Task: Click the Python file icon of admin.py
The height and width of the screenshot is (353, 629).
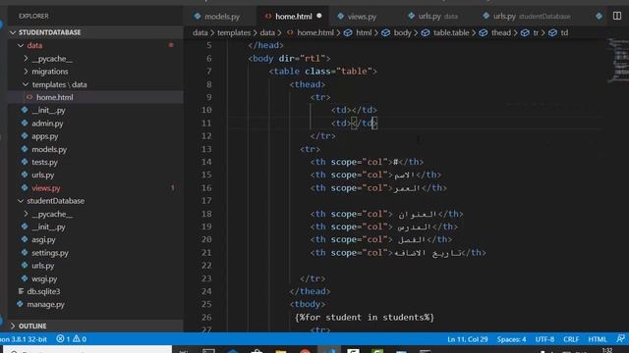Action: point(25,123)
